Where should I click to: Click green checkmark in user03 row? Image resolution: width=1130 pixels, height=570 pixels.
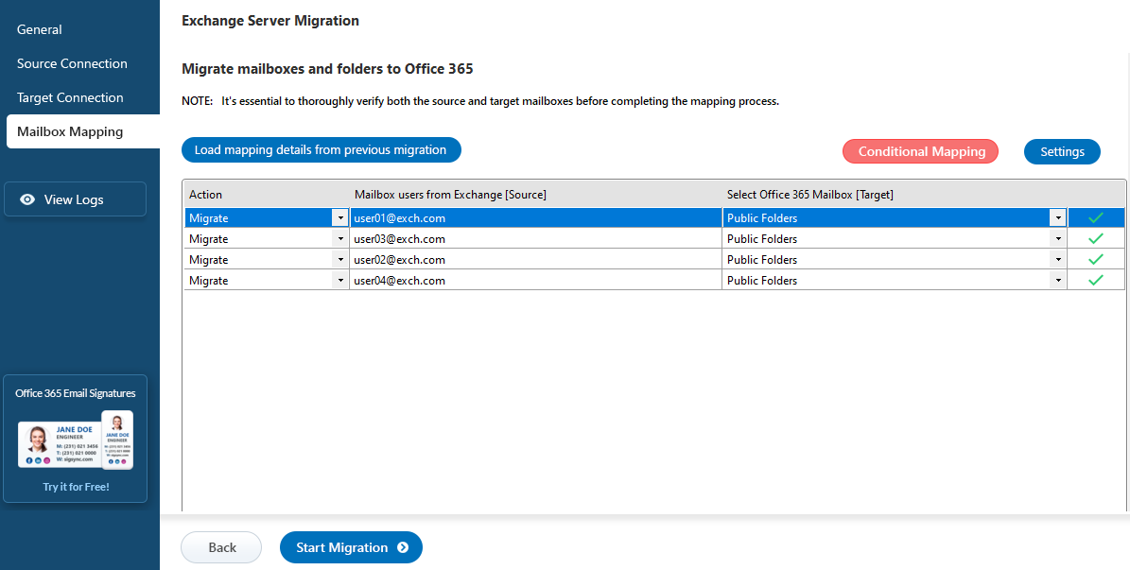tap(1096, 239)
